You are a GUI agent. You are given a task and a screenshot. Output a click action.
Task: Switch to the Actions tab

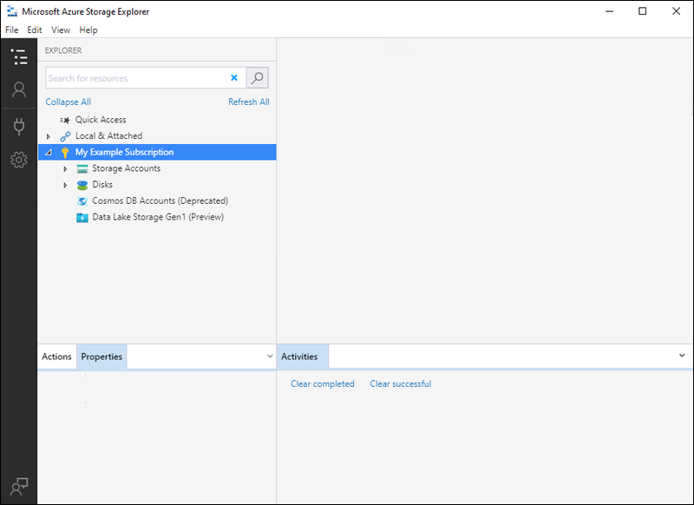tap(56, 357)
